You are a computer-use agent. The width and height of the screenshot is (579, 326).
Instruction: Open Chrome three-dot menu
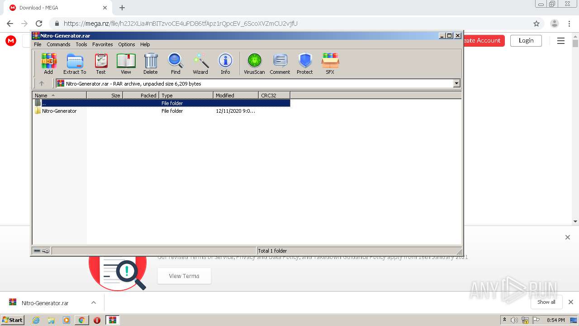point(569,24)
